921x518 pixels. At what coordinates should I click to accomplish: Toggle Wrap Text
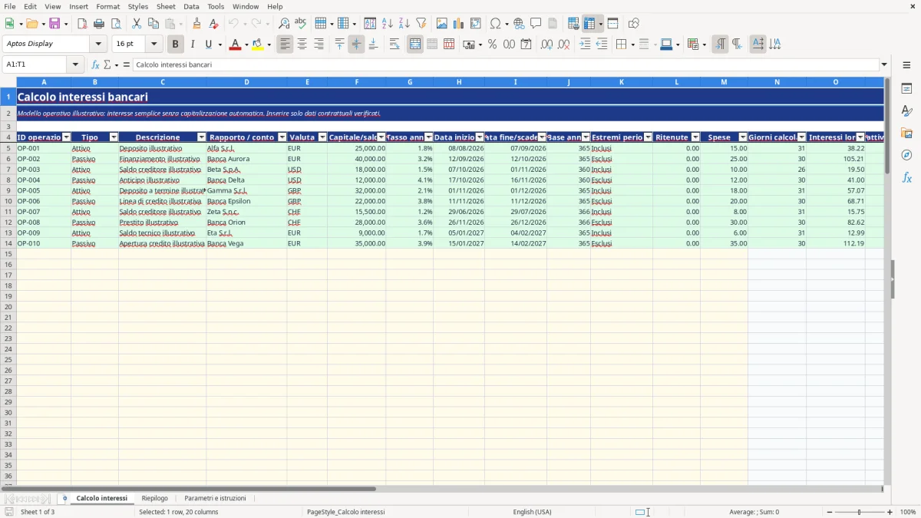coord(394,45)
